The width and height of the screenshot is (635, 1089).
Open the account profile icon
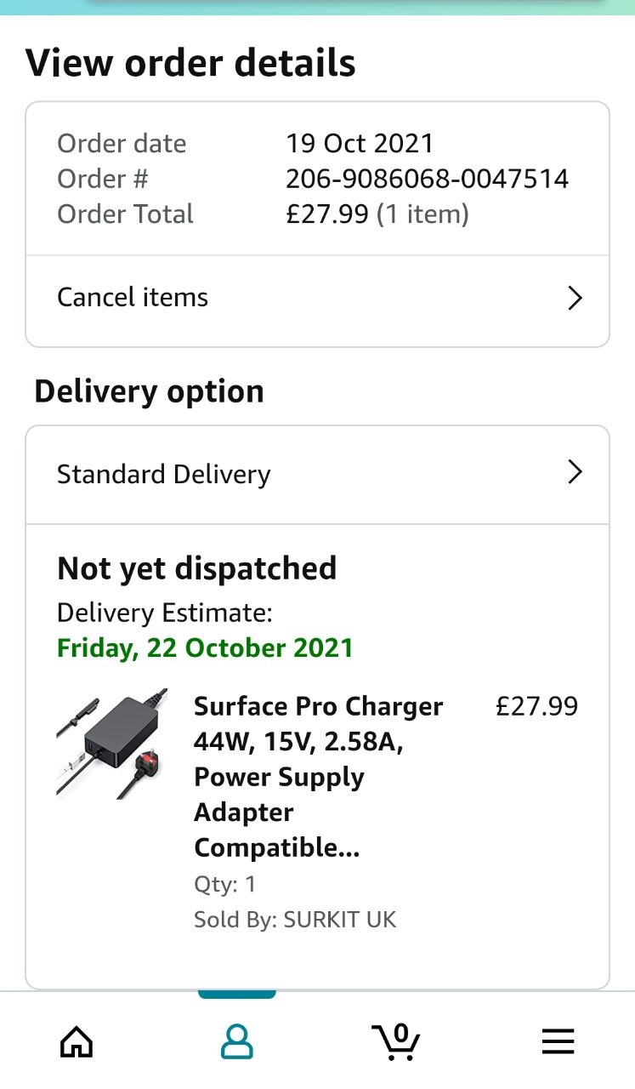tap(237, 1041)
